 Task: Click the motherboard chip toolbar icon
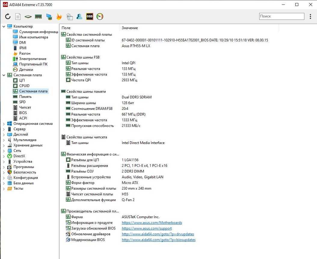28,17
